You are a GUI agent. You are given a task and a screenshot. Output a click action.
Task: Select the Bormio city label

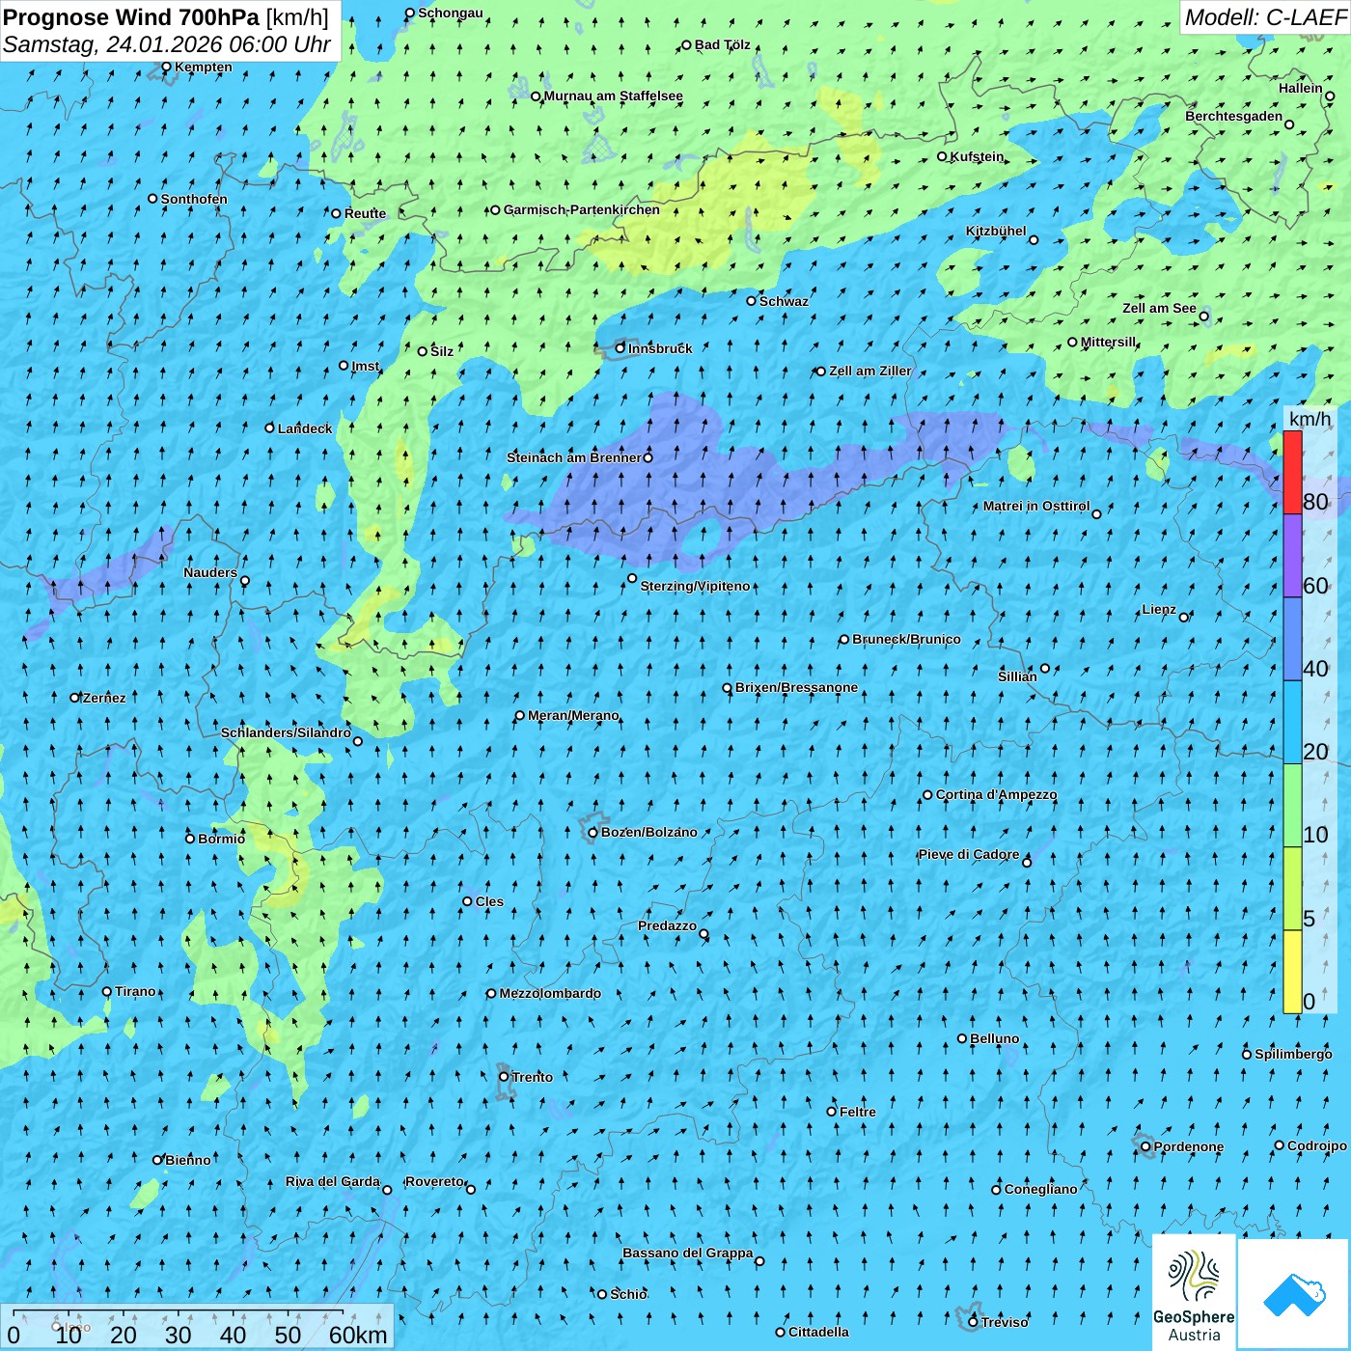coord(221,839)
